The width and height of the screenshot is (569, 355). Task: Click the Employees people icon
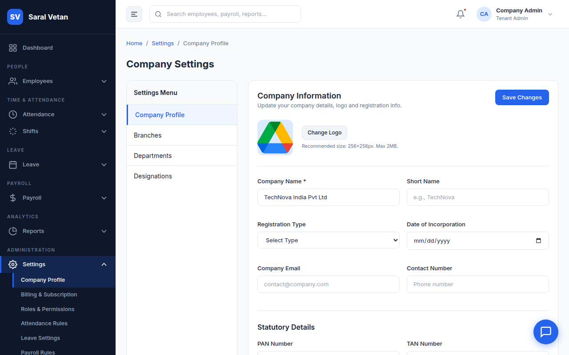click(x=13, y=81)
